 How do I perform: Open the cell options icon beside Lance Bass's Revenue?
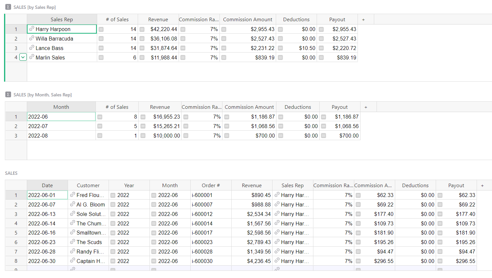[x=142, y=48]
